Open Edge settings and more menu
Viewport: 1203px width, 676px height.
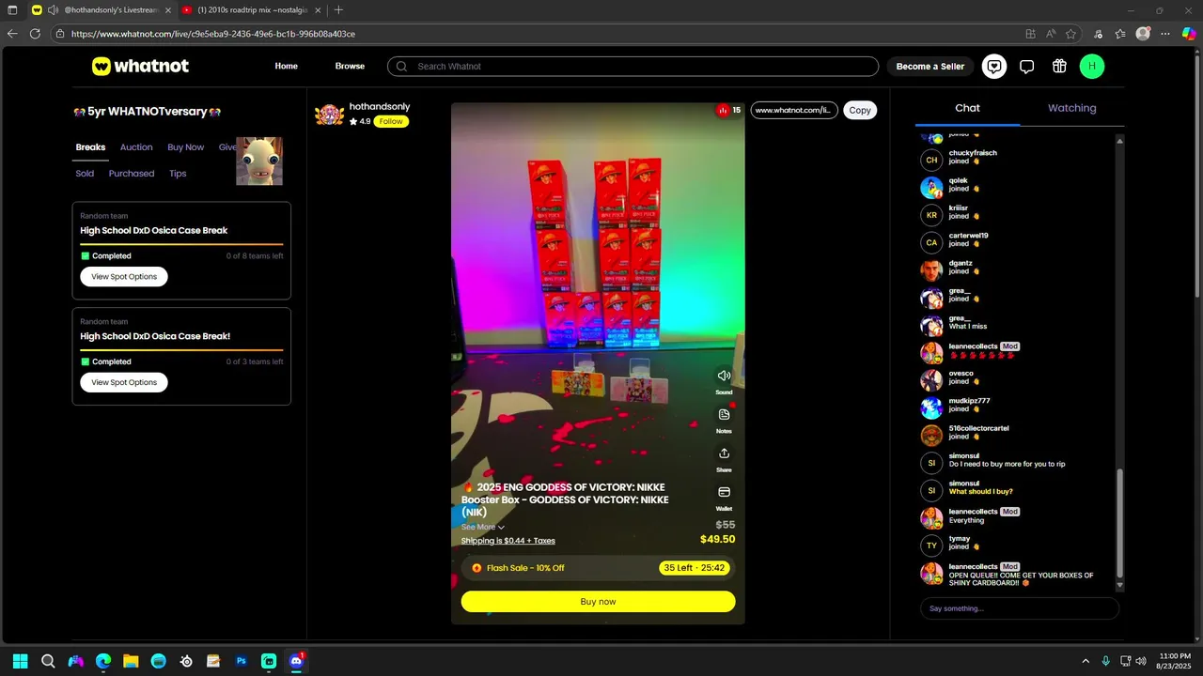click(x=1165, y=33)
